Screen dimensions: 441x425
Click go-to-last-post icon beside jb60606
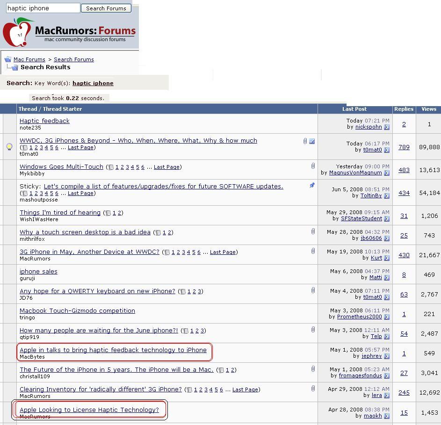pos(387,238)
